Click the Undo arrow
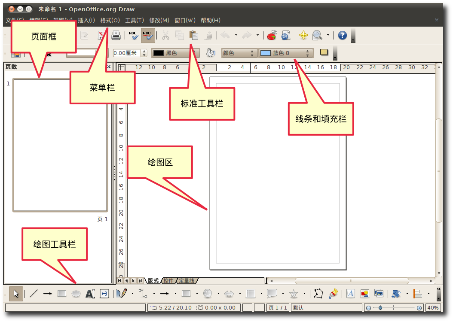Viewport: 453px width, 322px height. tap(225, 35)
